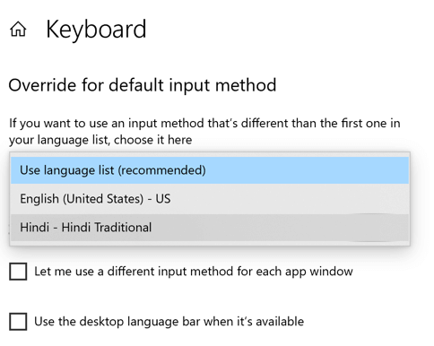Pick 'Hindi - Hindi Traditional' from the list
This screenshot has width=434, height=346.
[x=210, y=228]
